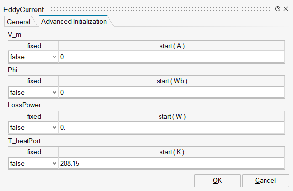
Task: Select the Advanced Initialization tab
Action: [x=74, y=21]
